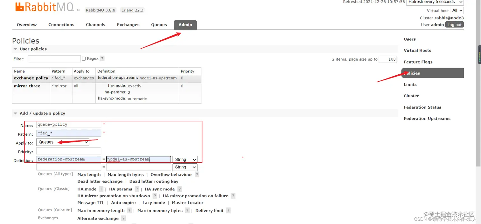481x224 pixels.
Task: Open String type dropdown for empty definition row
Action: 185,167
